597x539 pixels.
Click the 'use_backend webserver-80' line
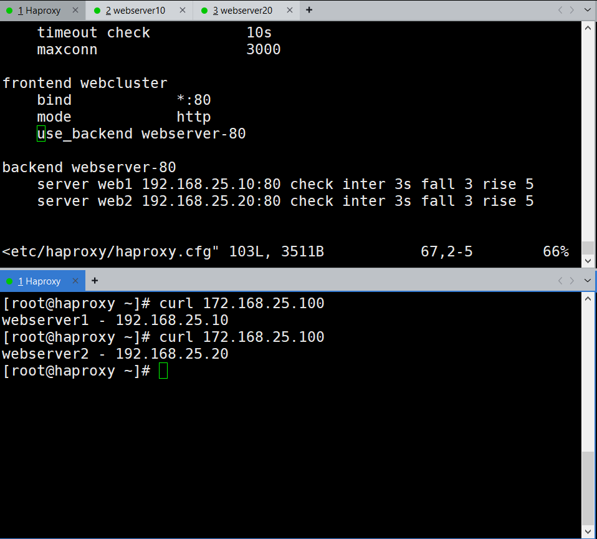141,134
